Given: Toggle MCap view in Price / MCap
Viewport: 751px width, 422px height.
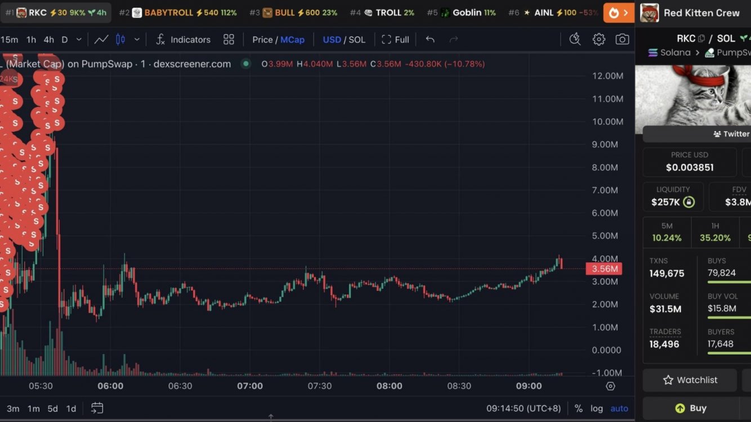Looking at the screenshot, I should coord(292,39).
